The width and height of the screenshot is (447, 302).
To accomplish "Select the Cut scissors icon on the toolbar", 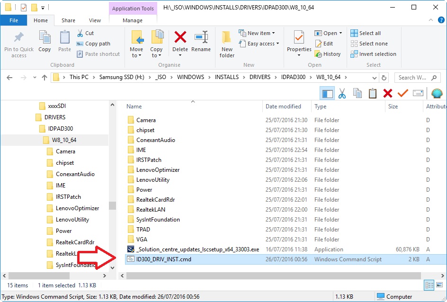I will point(342,93).
